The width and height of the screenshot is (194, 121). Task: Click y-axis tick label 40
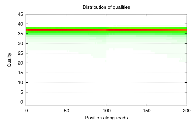coord(21,24)
